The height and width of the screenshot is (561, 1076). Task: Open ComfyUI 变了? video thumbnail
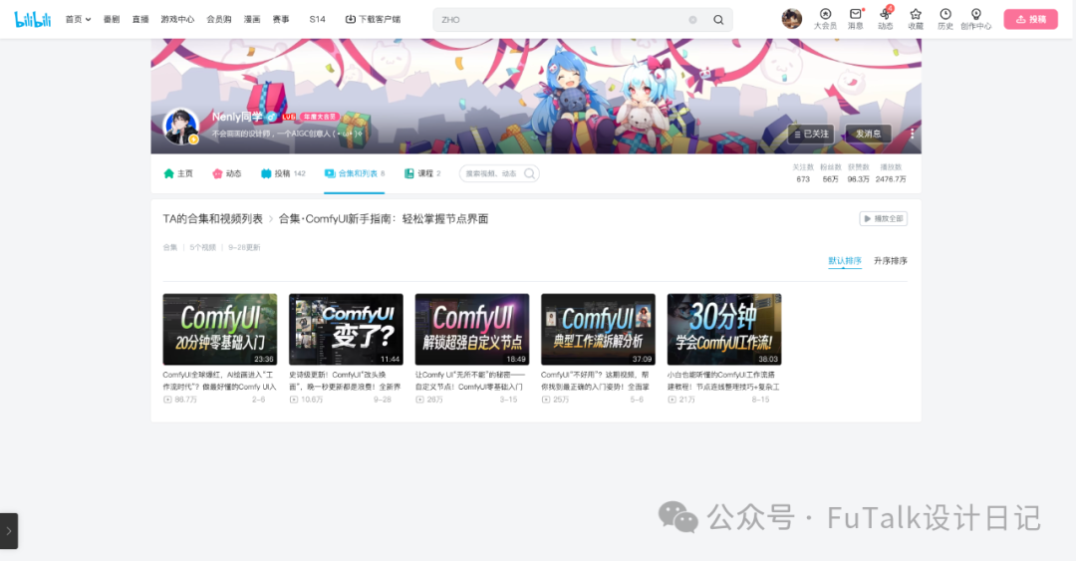[346, 330]
